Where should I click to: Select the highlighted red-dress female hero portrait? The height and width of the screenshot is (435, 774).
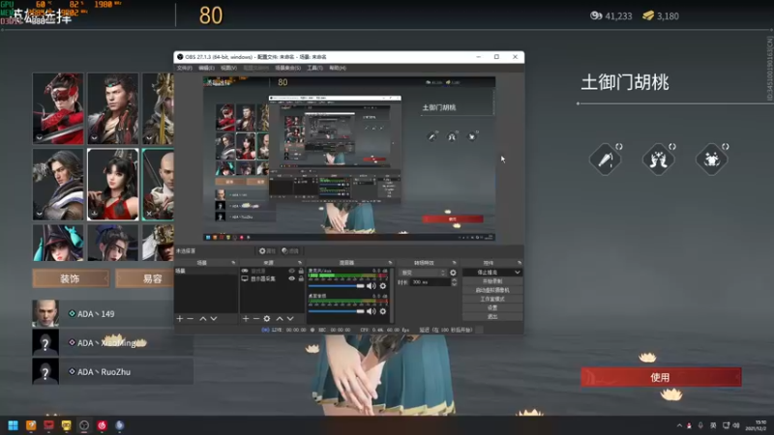(113, 185)
